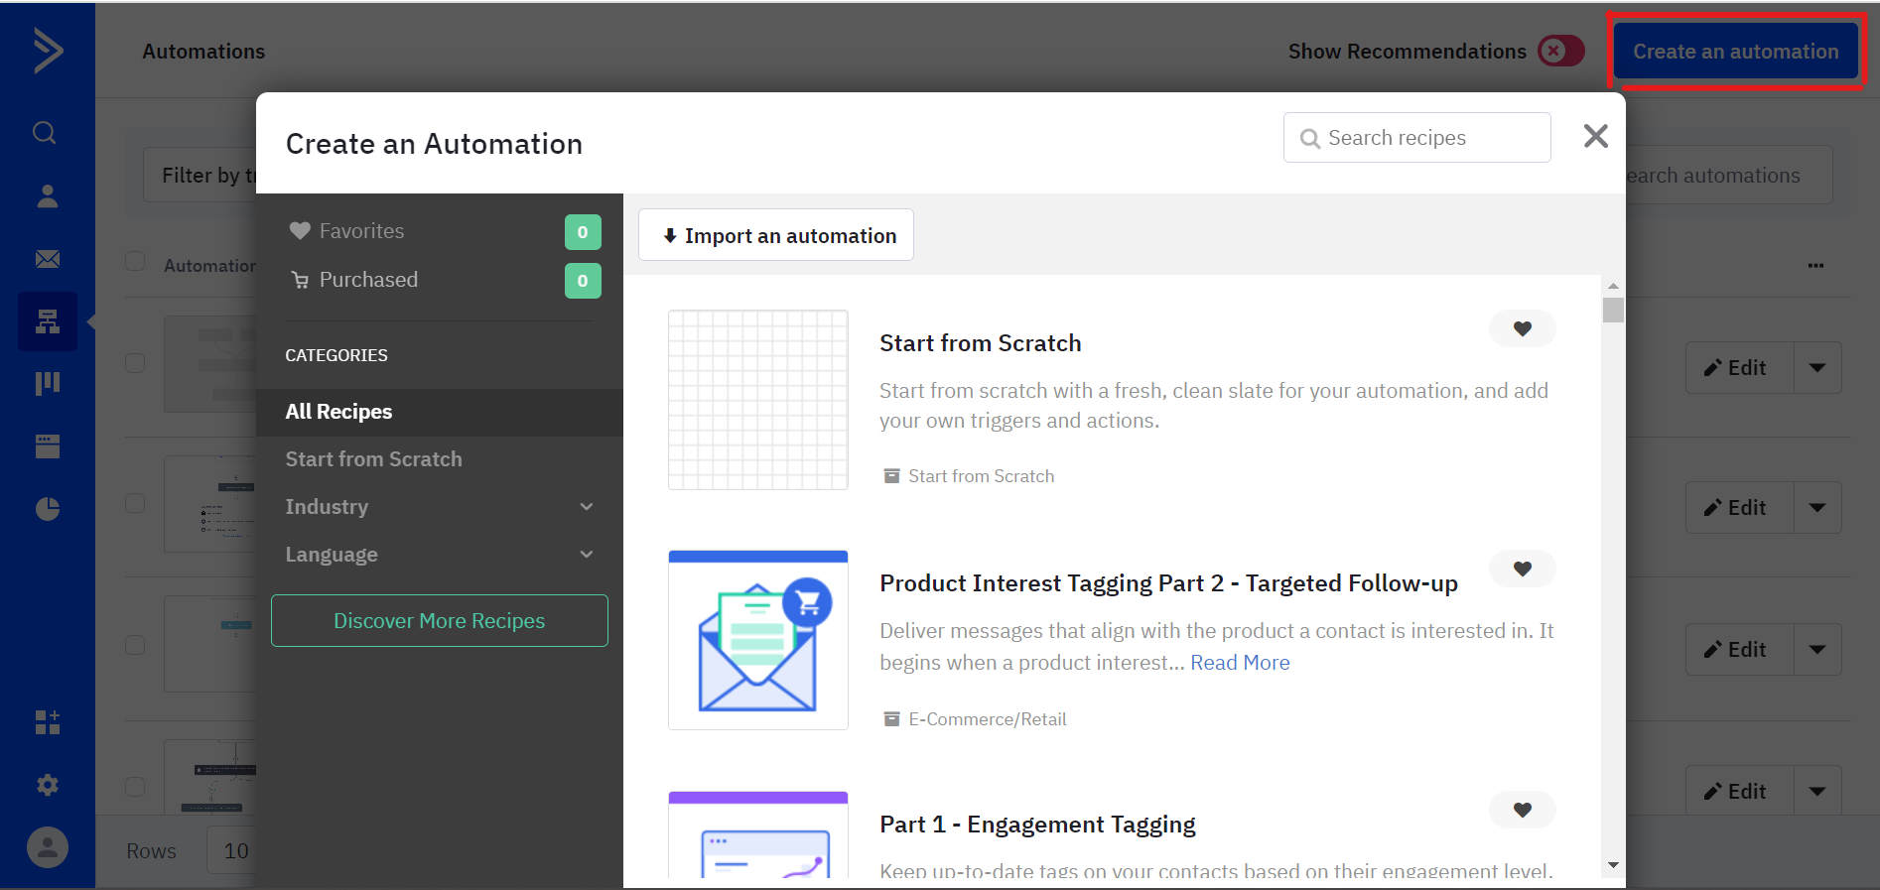
Task: Open Campaigns envelope icon in sidebar
Action: 47,259
